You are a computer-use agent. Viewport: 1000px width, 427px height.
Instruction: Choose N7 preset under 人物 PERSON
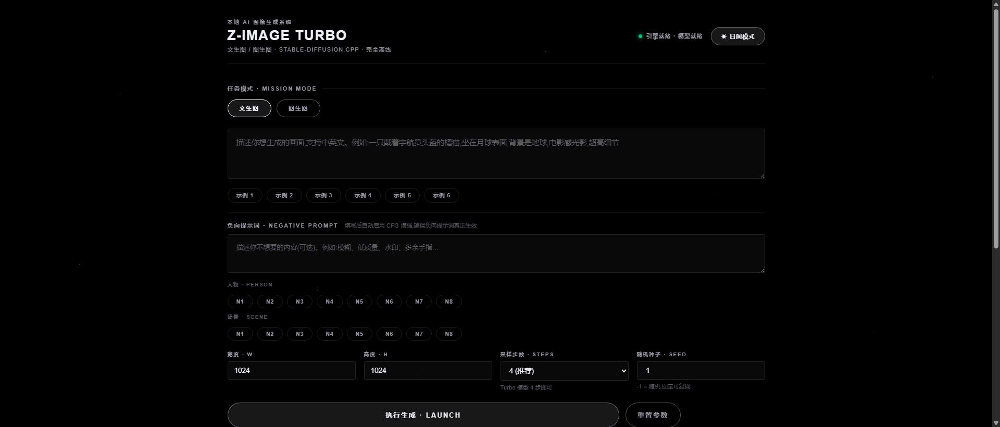click(x=419, y=302)
